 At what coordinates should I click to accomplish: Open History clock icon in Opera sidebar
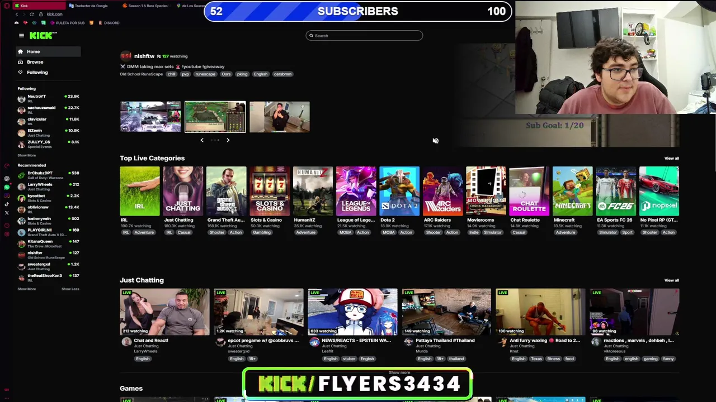tap(7, 225)
